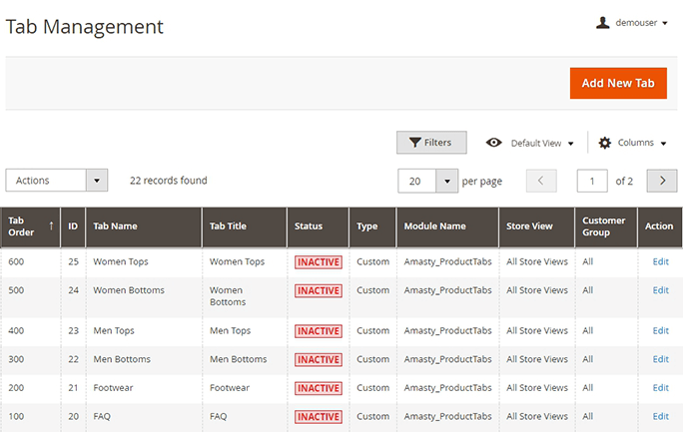
Task: Click the Add New Tab button
Action: pyautogui.click(x=618, y=83)
